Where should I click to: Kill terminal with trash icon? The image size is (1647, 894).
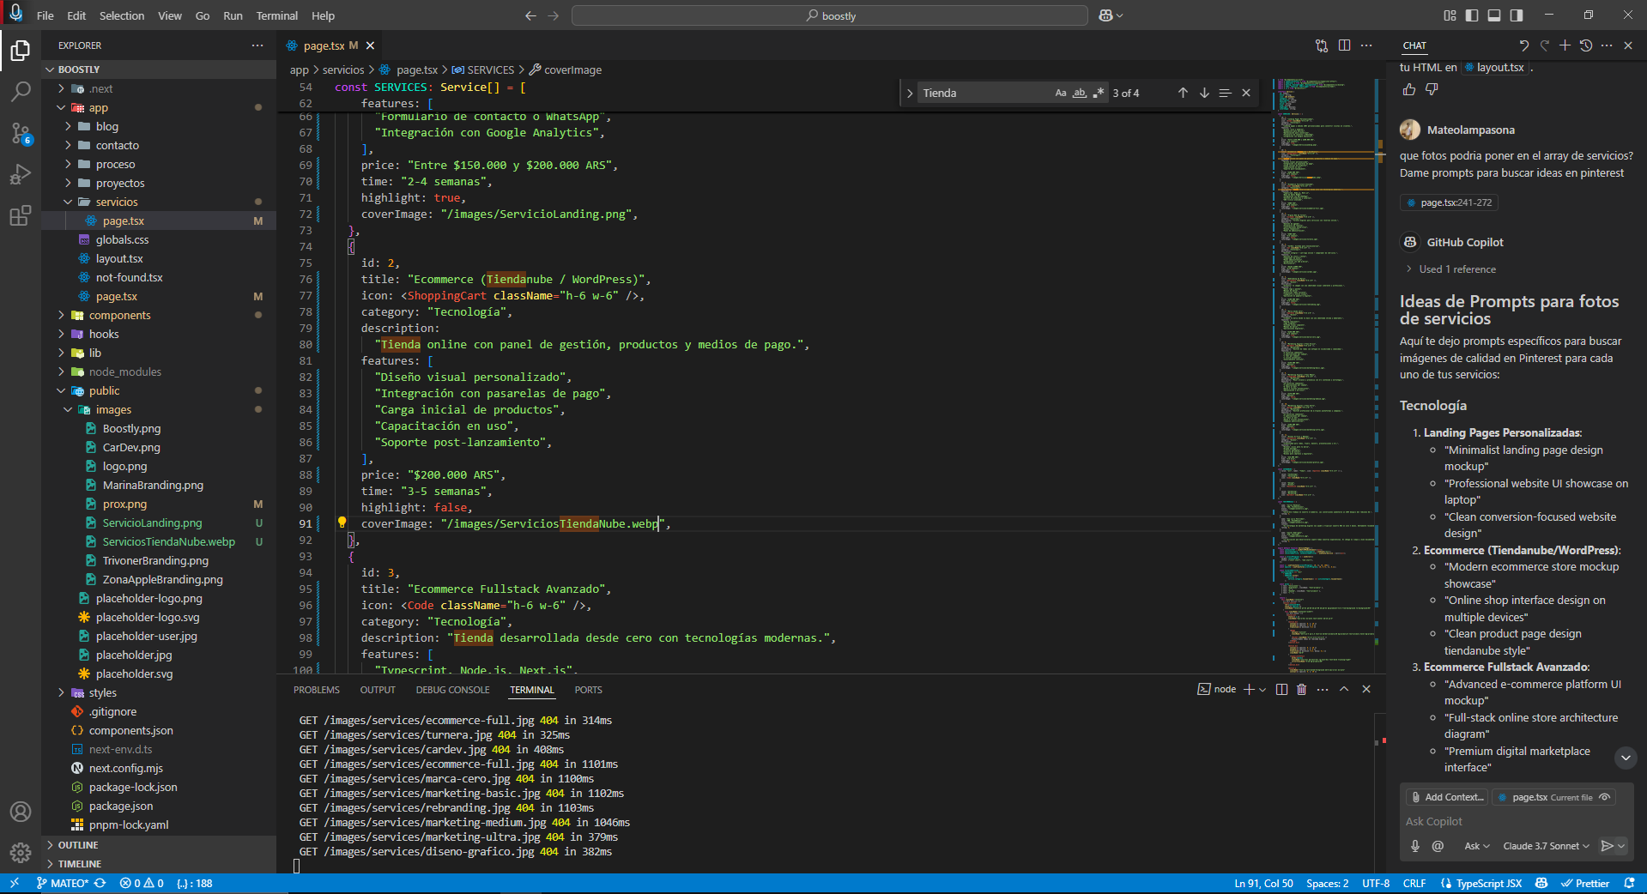pyautogui.click(x=1301, y=689)
